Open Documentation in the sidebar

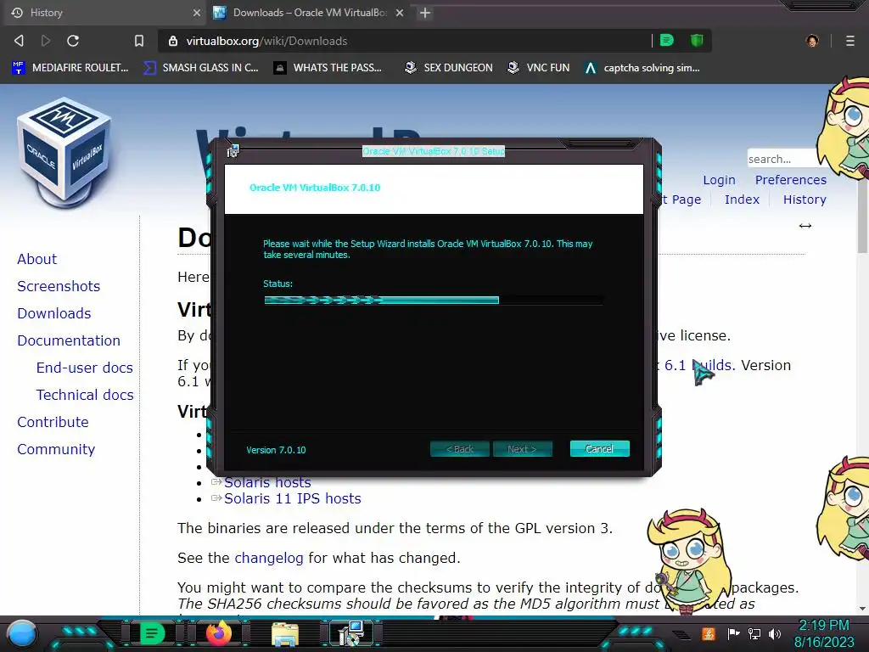point(68,340)
